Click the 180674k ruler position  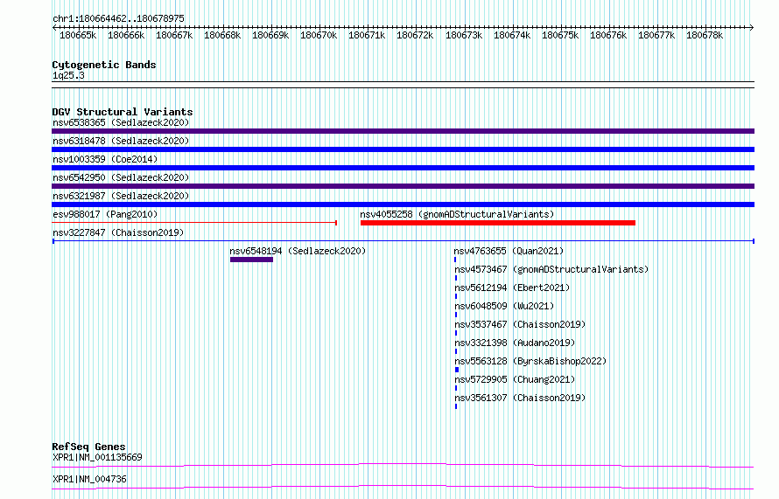coord(512,35)
